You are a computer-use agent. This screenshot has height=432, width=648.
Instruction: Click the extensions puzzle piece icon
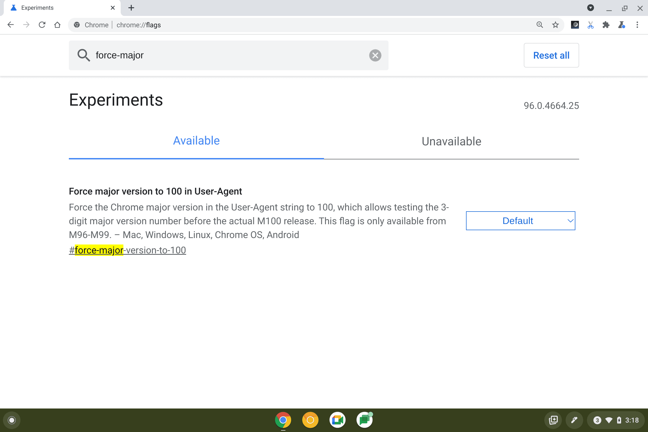[x=606, y=25]
